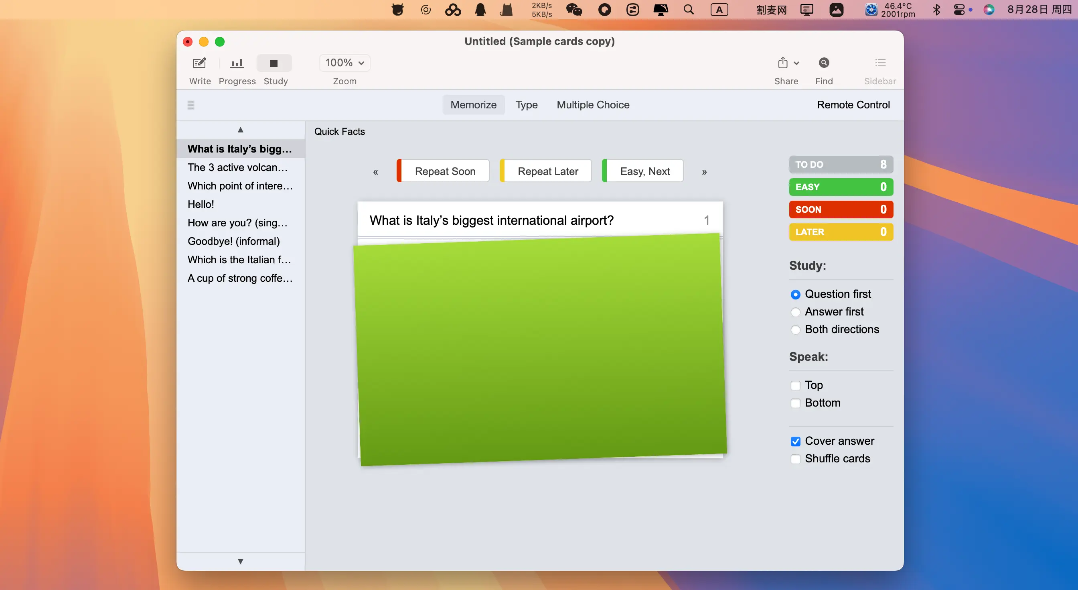Enable Shuffle cards checkbox

796,459
